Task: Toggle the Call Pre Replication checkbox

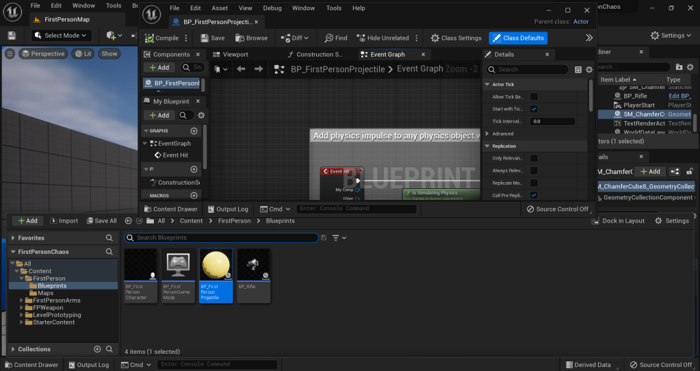Action: (x=534, y=195)
